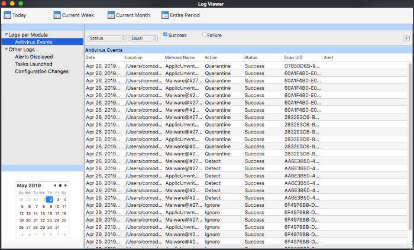Click the Current Week calendar icon
The image size is (414, 250).
[x=57, y=15]
